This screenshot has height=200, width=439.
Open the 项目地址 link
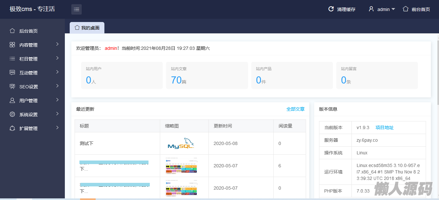point(385,128)
